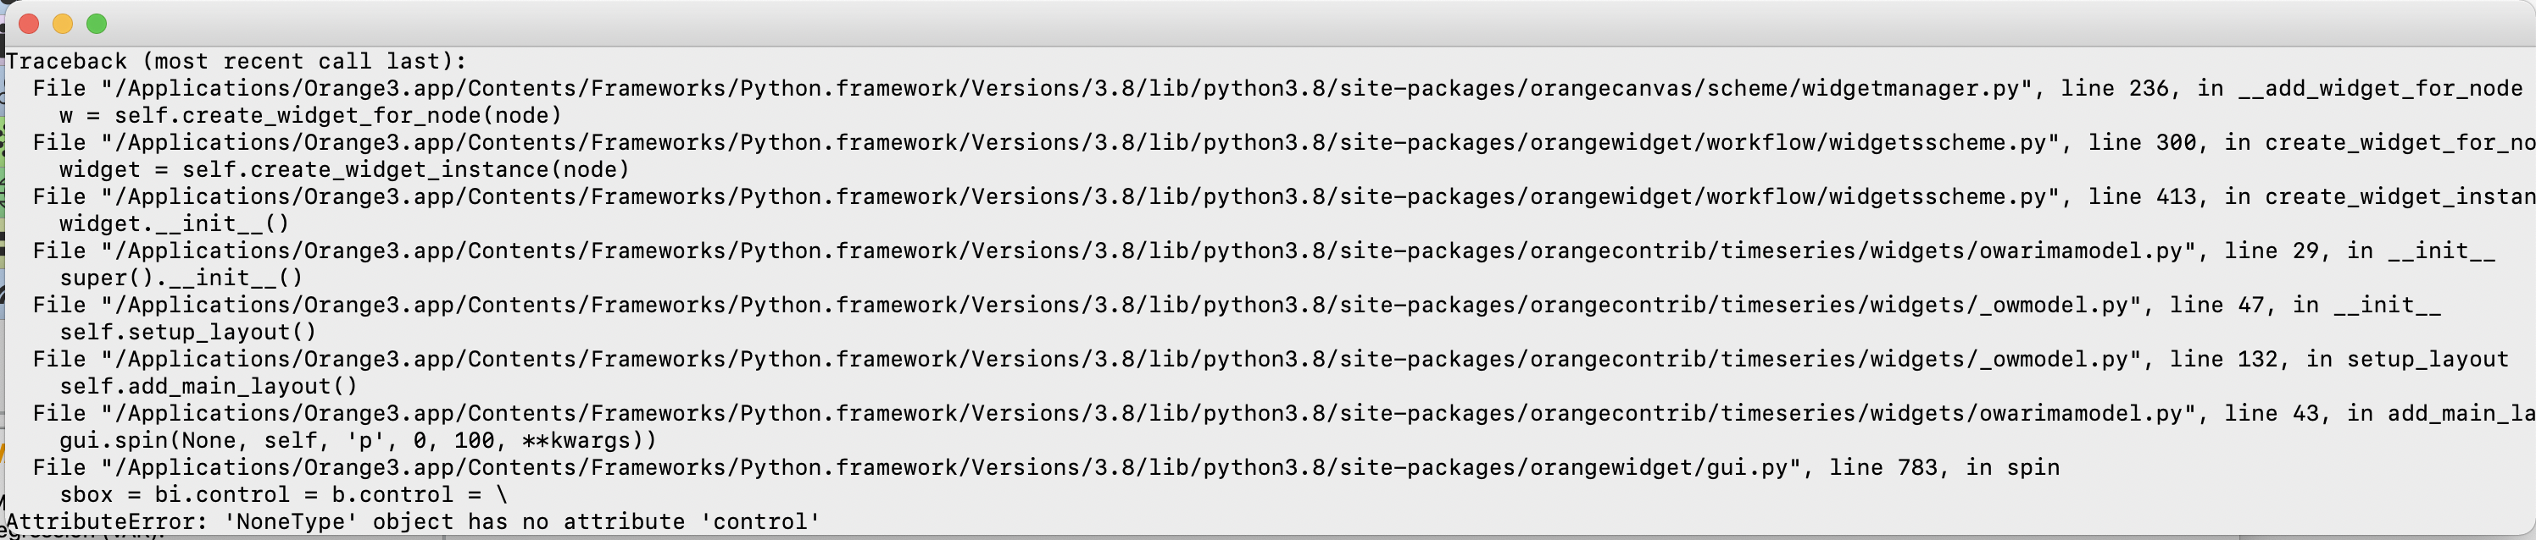This screenshot has width=2536, height=540.
Task: Minimize the traceback window using yellow button
Action: [x=62, y=24]
